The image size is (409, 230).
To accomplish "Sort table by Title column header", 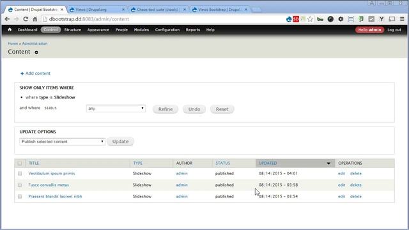I will point(34,164).
